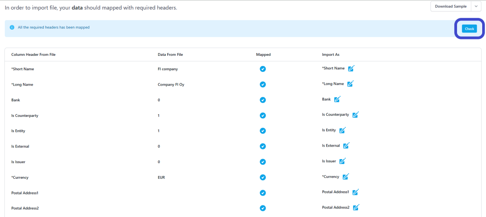
Task: Click the 'Is External' file header cell
Action: pos(20,147)
